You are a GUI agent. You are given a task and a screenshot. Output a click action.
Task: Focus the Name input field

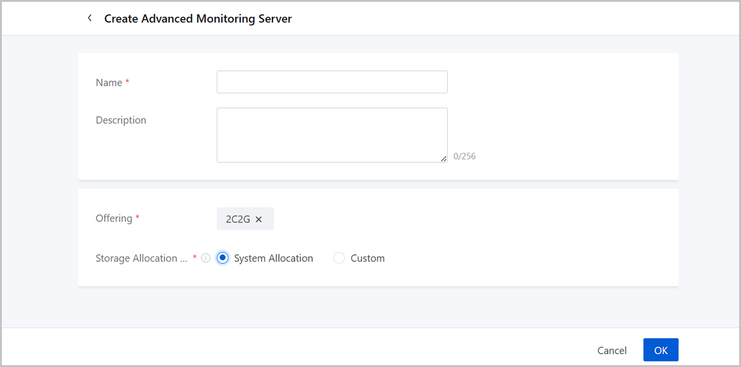[332, 82]
